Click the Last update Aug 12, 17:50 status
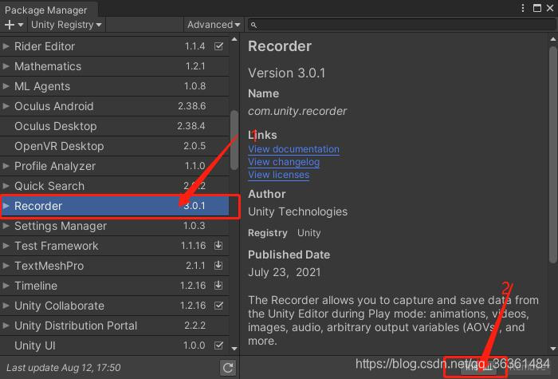 pos(63,368)
